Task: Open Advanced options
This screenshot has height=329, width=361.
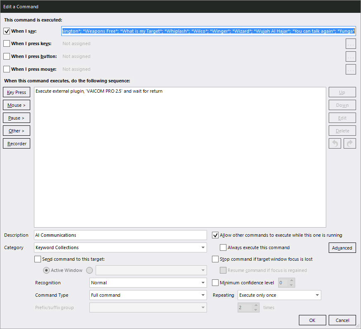Action: (x=342, y=248)
